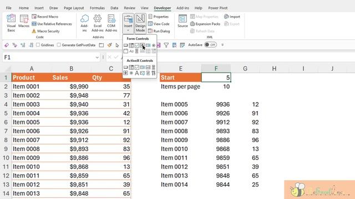Screen dimensions: 355x199
Task: Switch to the Insert ribbon tab
Action: [x=39, y=8]
